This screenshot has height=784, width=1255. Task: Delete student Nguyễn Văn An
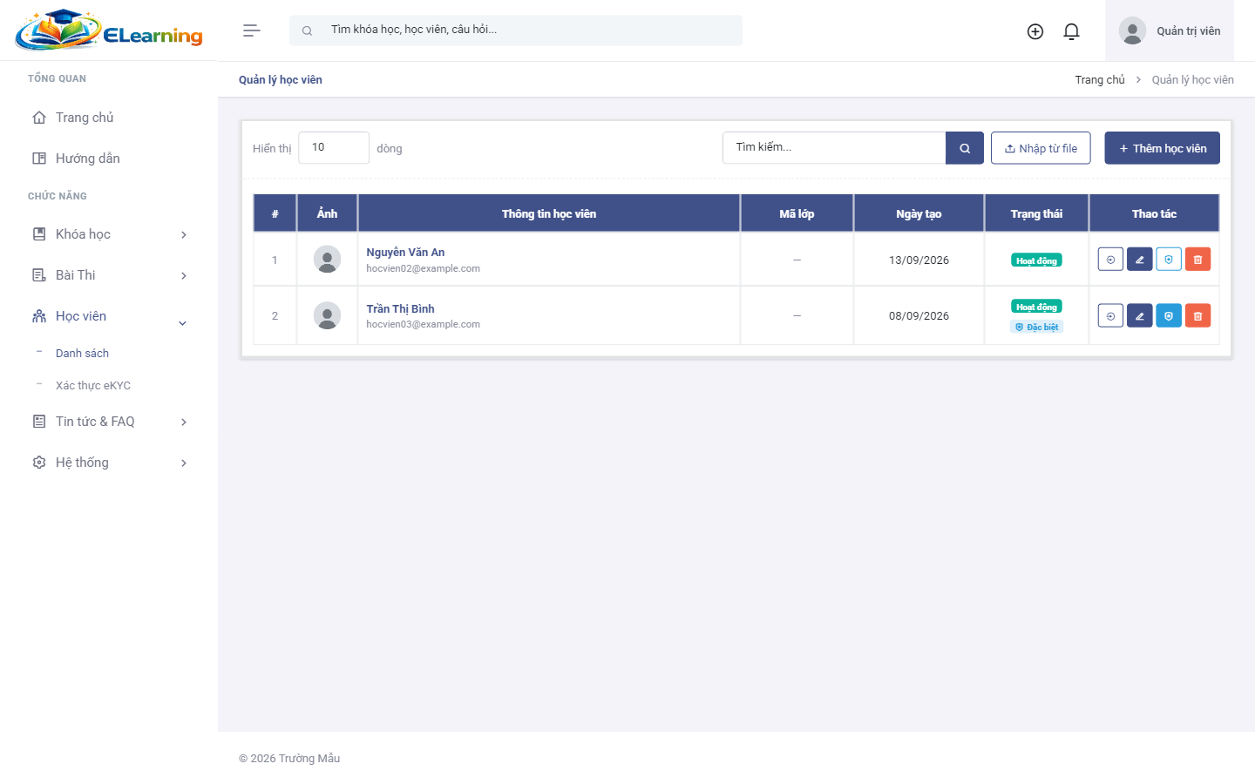coord(1197,260)
